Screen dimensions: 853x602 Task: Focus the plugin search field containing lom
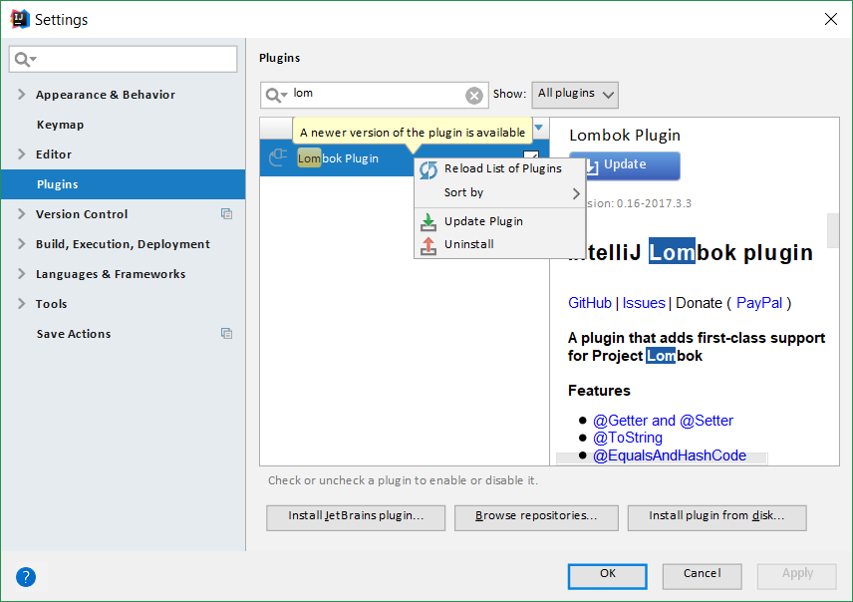coord(375,96)
